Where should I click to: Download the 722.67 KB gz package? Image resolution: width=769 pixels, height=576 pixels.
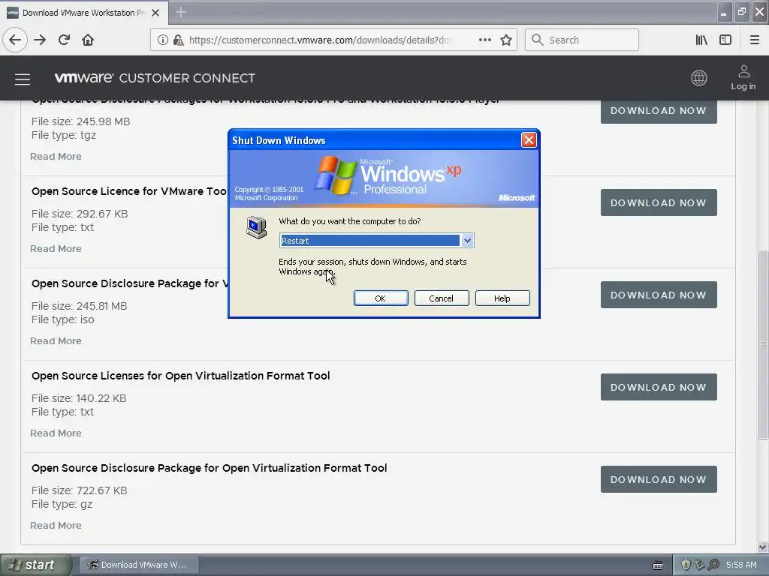[659, 479]
